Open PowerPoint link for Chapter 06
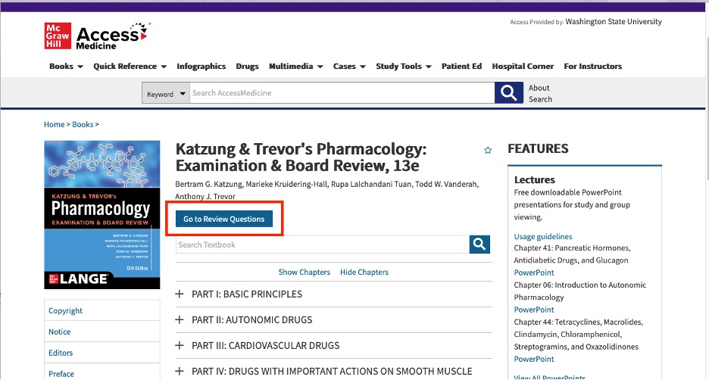Viewport: 709px width, 380px height. (534, 310)
